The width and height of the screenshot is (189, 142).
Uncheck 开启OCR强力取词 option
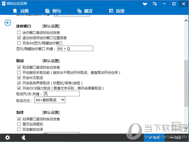tap(19, 88)
